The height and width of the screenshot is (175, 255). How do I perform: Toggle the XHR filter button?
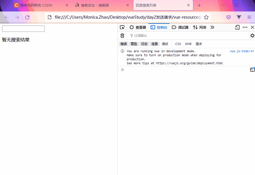click(x=188, y=44)
